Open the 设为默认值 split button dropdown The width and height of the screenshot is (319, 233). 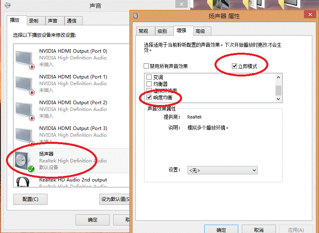pyautogui.click(x=127, y=199)
